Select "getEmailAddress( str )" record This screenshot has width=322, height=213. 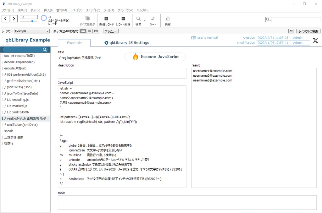(25, 81)
